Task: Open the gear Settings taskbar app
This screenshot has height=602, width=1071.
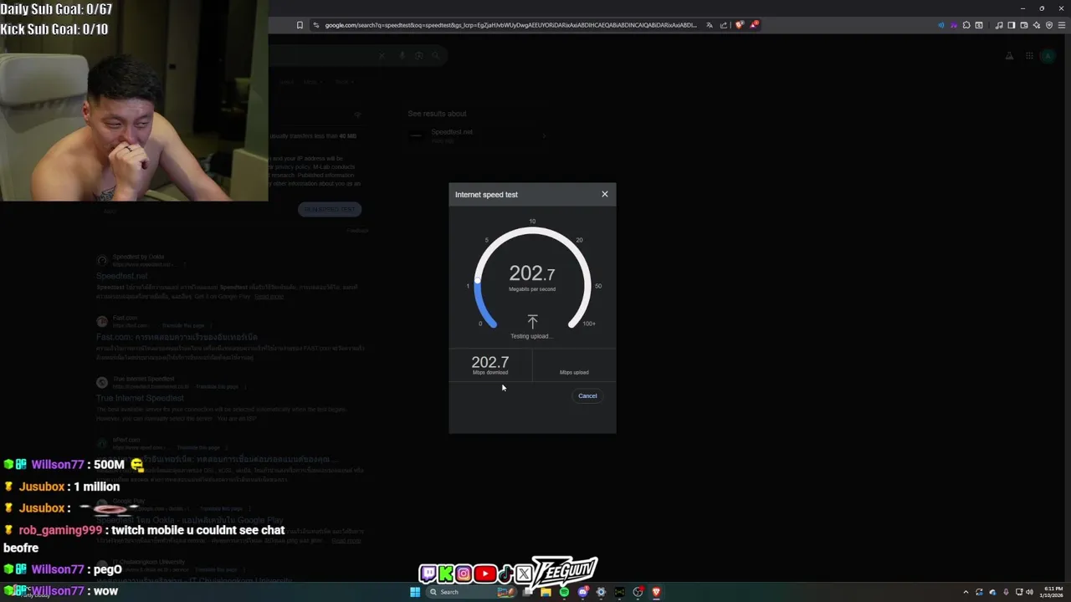Action: pos(601,592)
